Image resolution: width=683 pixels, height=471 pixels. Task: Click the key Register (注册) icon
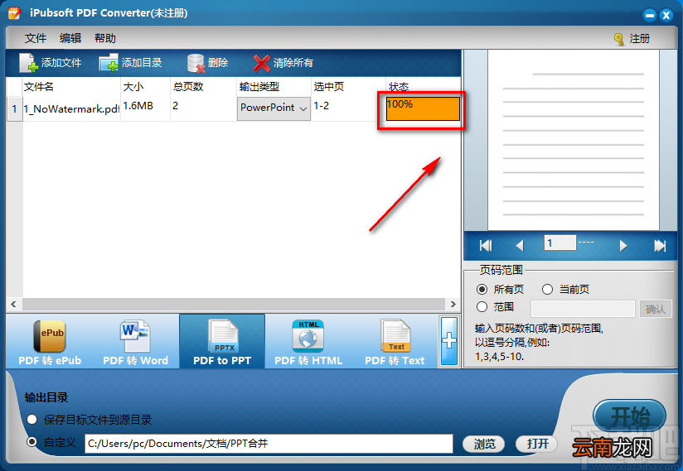coord(619,39)
